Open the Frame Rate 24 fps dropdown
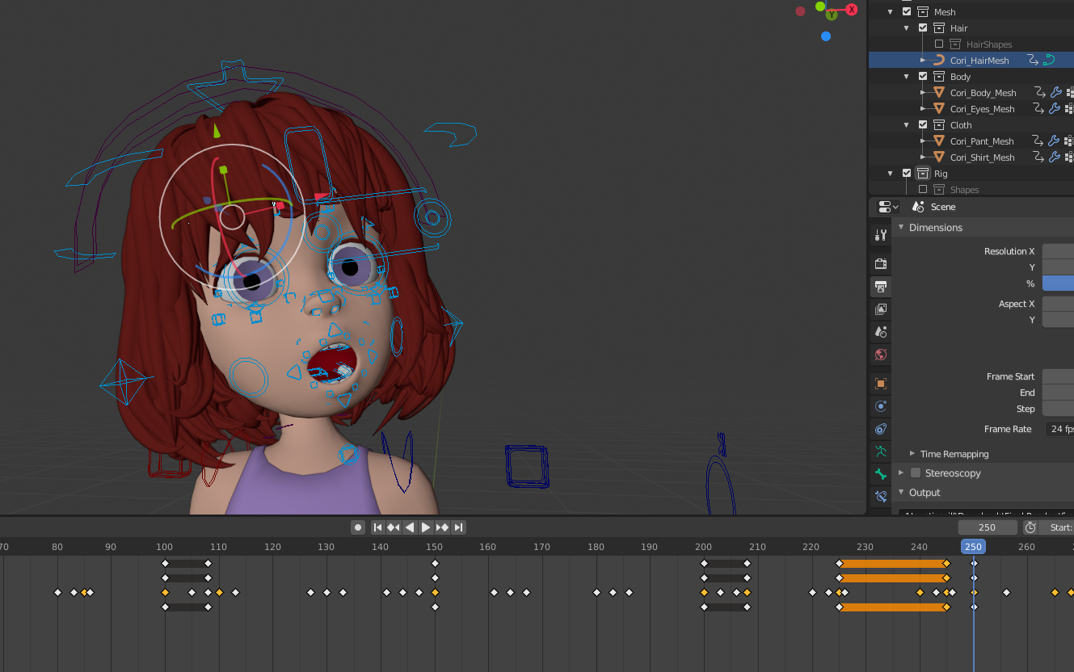This screenshot has width=1074, height=672. point(1059,429)
